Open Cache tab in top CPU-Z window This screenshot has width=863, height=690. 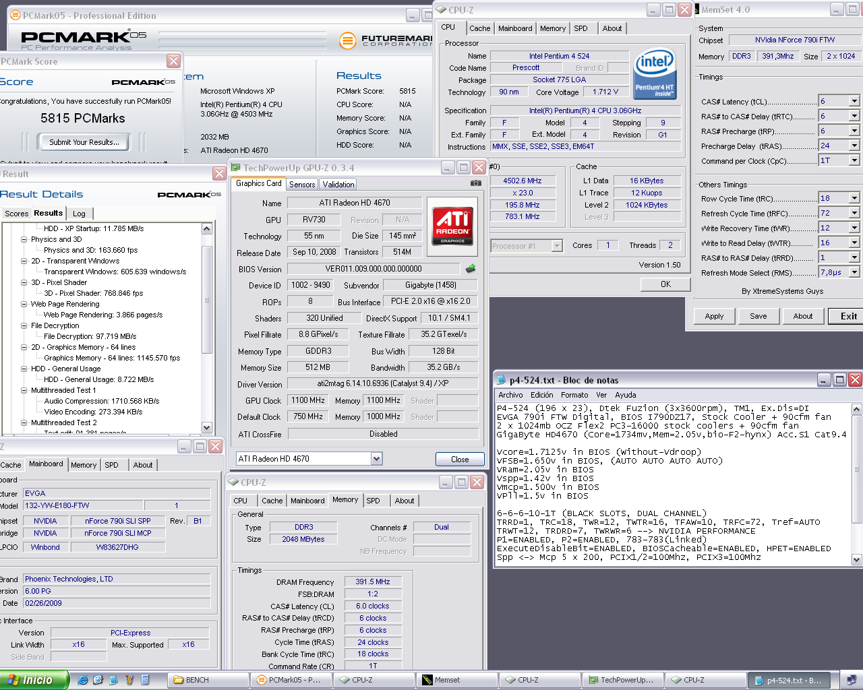pos(480,28)
